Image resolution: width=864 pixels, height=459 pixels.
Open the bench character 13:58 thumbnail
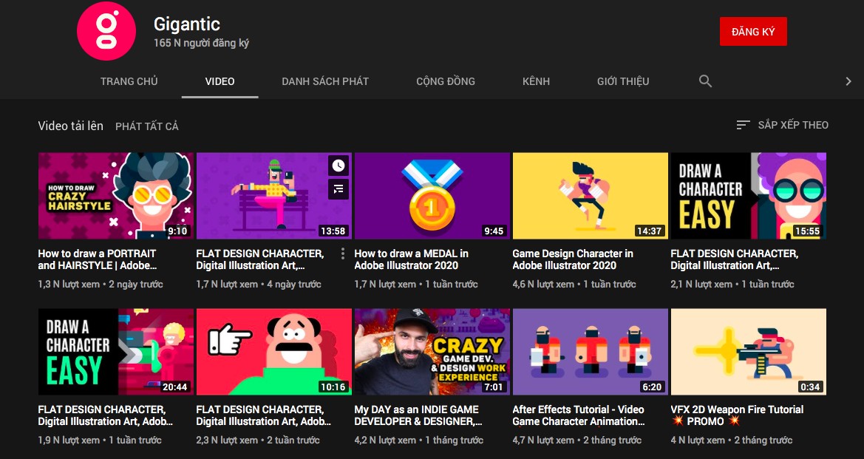tap(274, 196)
